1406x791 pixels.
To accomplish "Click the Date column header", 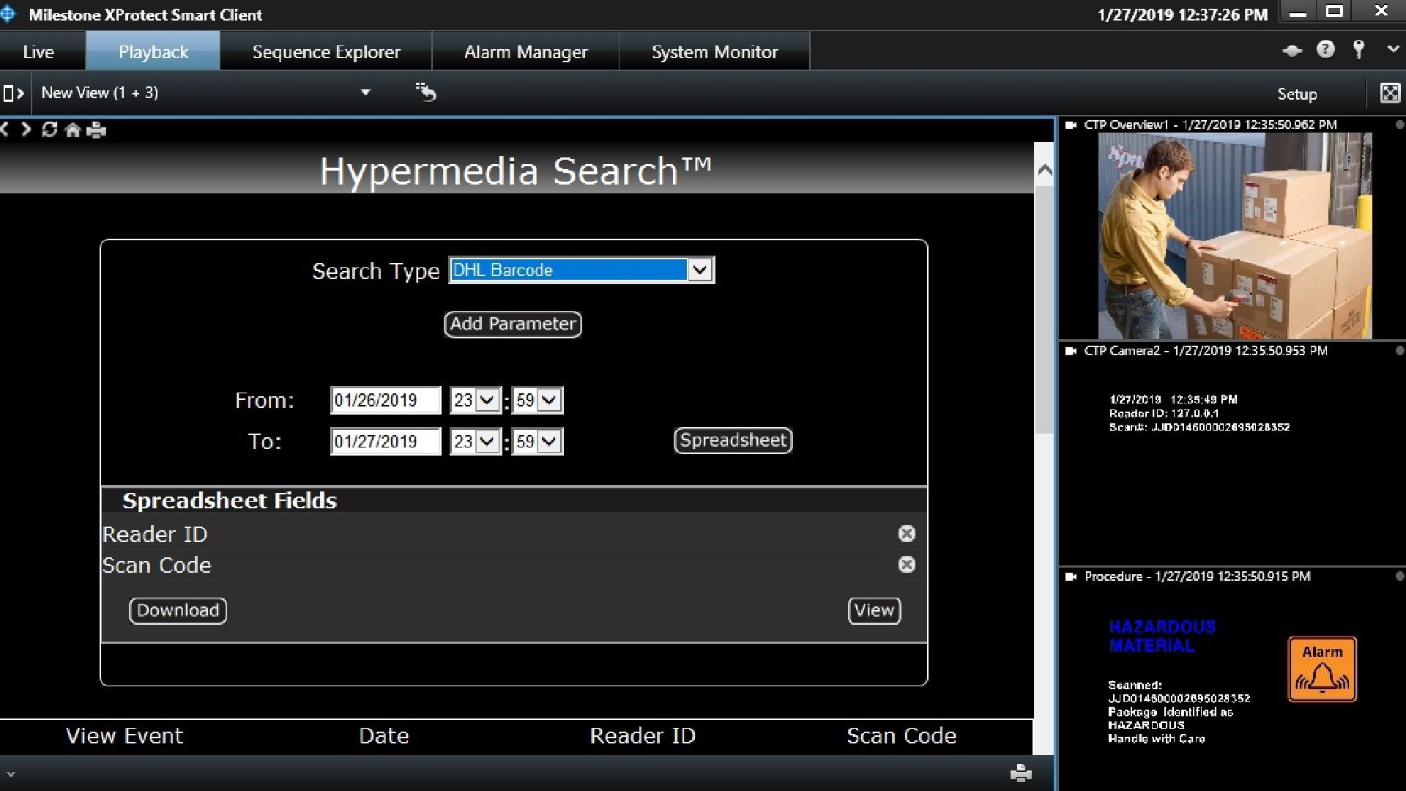I will point(384,735).
